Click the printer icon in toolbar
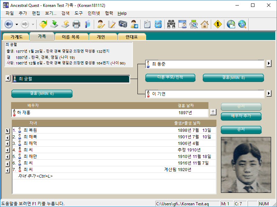The width and height of the screenshot is (277, 207). 76,24
